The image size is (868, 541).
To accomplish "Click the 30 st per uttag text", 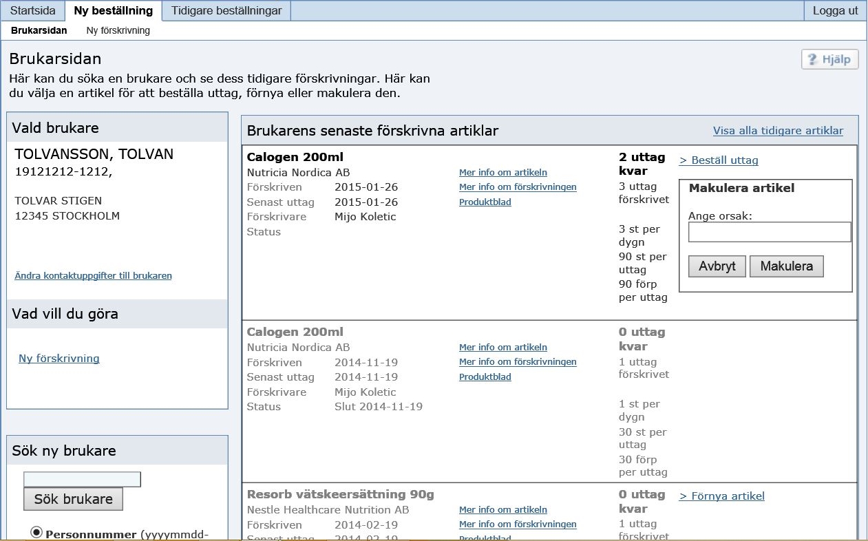I will (x=642, y=438).
